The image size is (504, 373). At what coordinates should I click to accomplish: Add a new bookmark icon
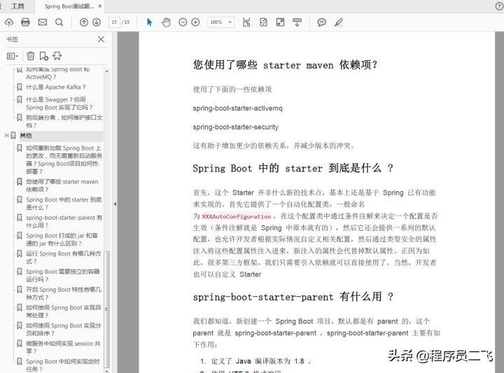[x=43, y=56]
